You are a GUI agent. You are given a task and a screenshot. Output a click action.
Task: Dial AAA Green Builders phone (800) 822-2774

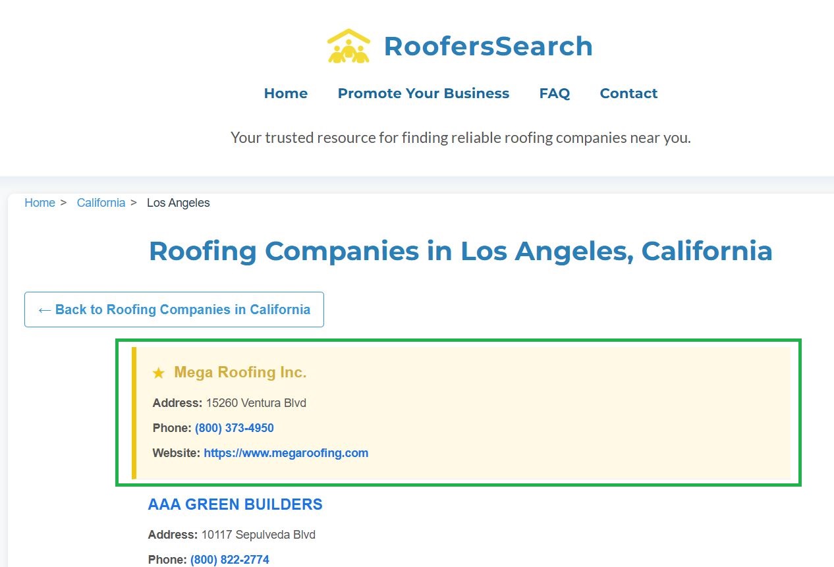pos(229,560)
